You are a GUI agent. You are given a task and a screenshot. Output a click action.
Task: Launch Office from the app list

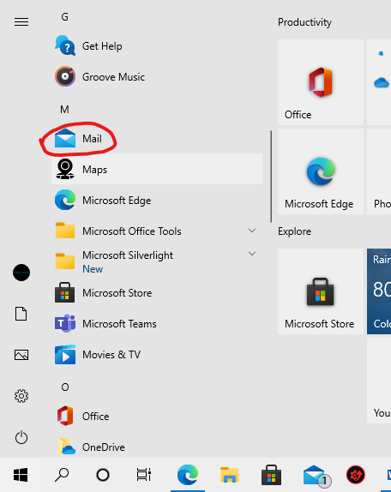(157, 416)
